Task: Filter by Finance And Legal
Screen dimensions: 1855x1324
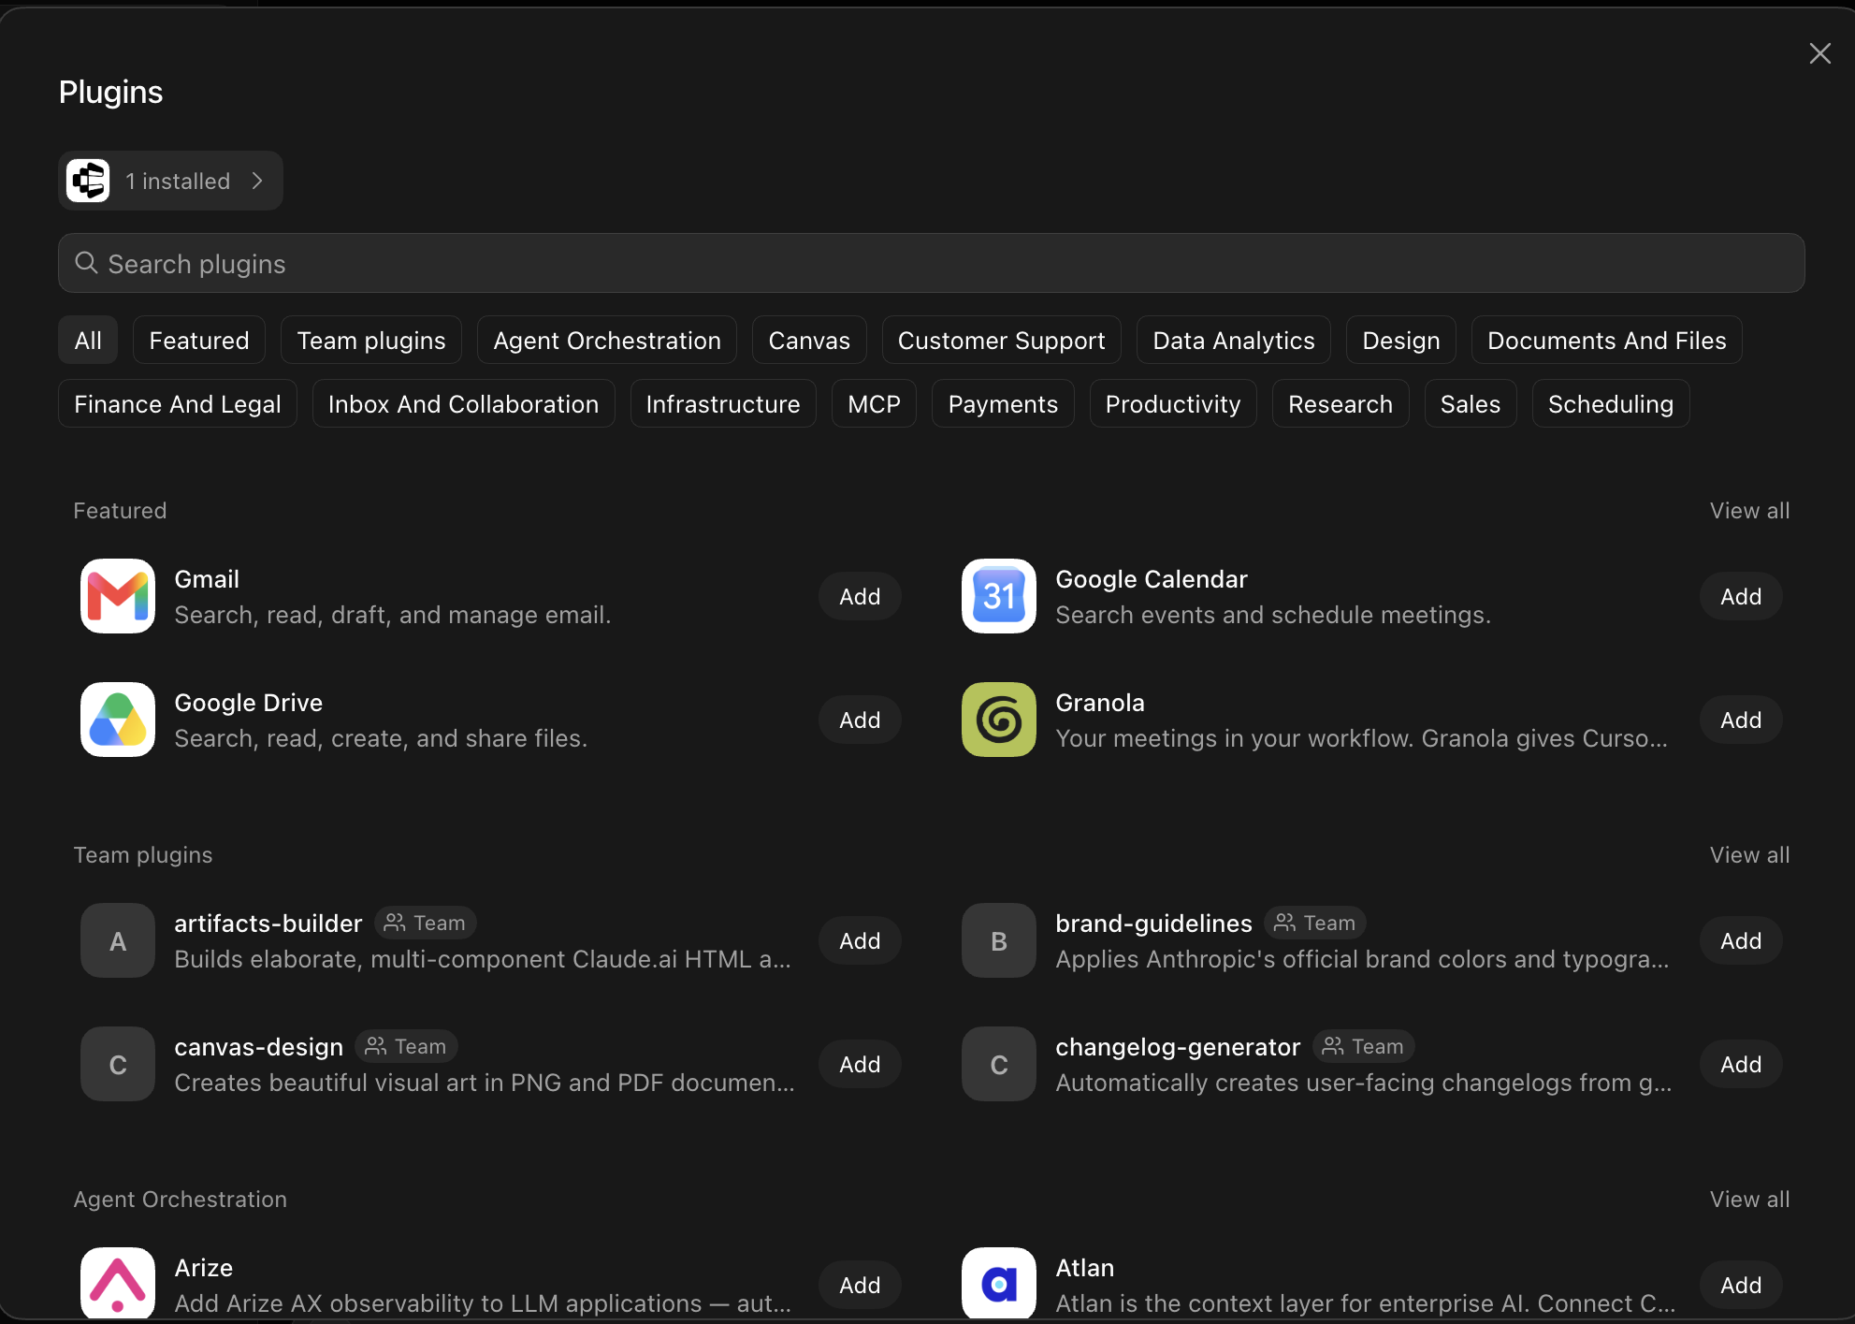Action: point(178,403)
